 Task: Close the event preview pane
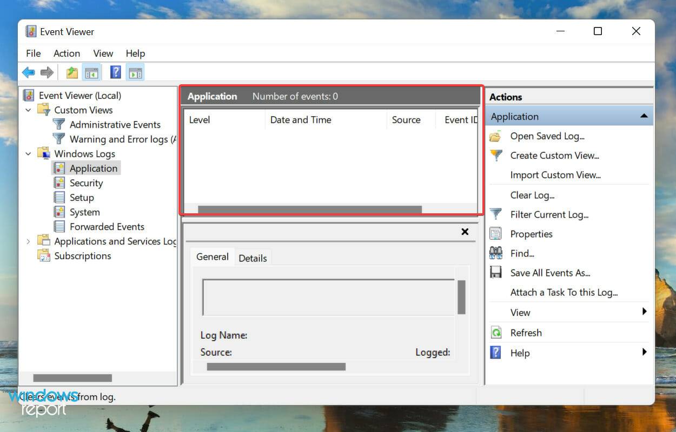pyautogui.click(x=465, y=232)
